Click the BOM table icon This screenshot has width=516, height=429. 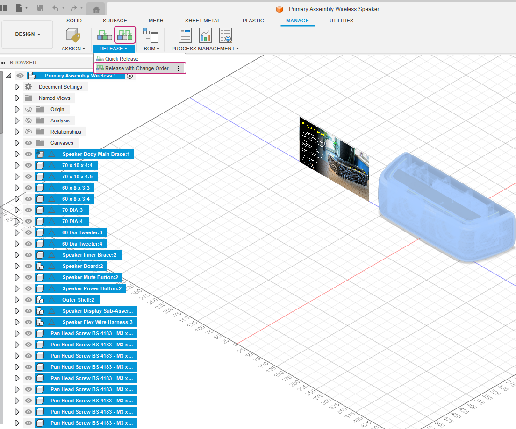click(151, 35)
